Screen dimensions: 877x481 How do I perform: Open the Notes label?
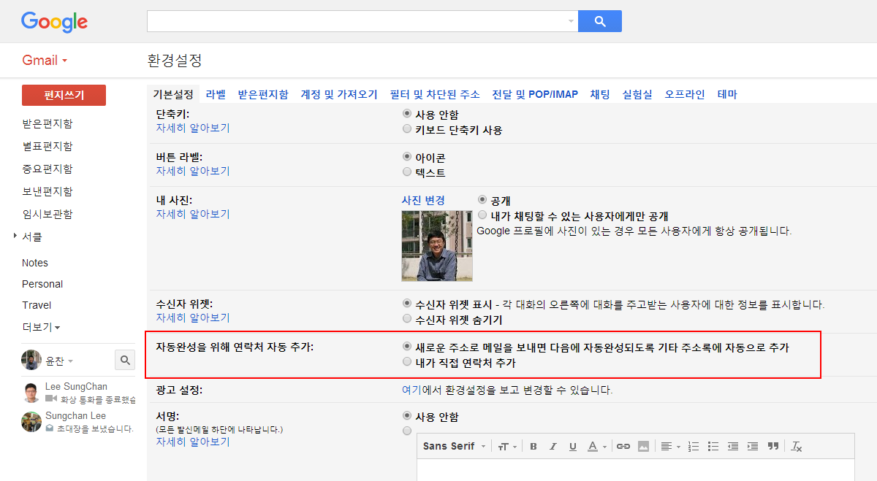point(35,263)
